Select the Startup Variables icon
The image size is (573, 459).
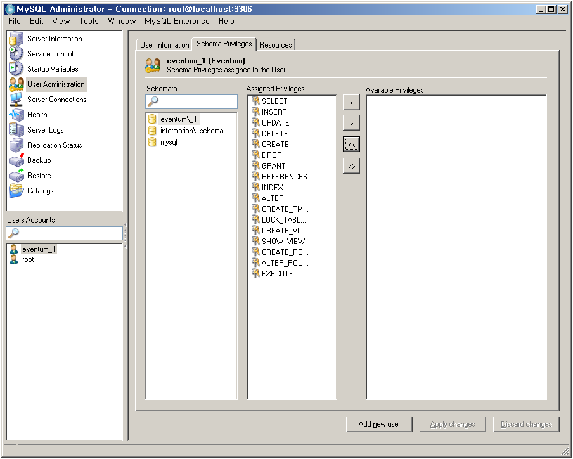point(16,69)
